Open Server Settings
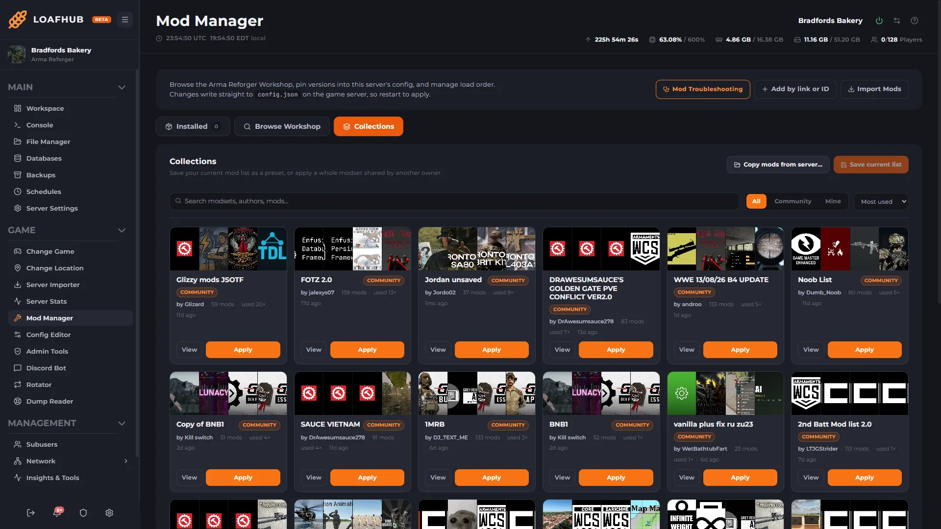This screenshot has width=941, height=529. tap(71, 208)
